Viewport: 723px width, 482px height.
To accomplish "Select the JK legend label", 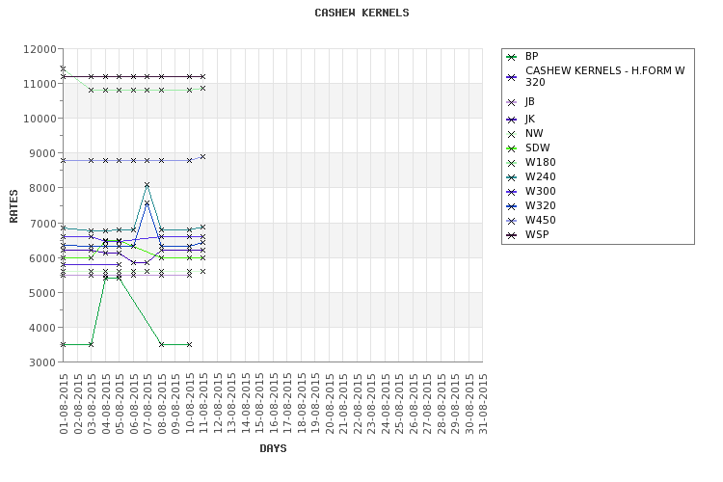I will pyautogui.click(x=530, y=119).
